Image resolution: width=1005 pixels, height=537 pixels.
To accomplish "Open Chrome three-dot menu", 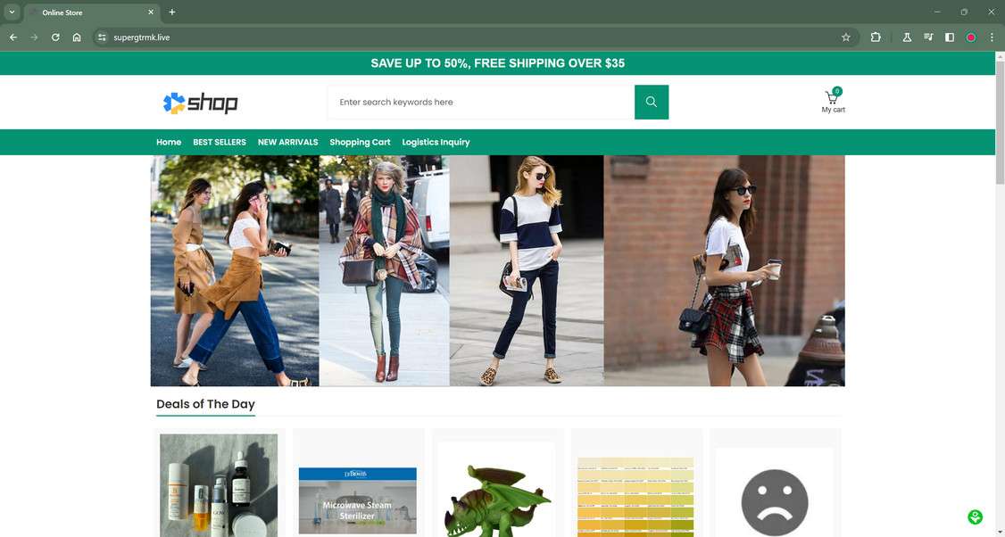I will pos(992,37).
